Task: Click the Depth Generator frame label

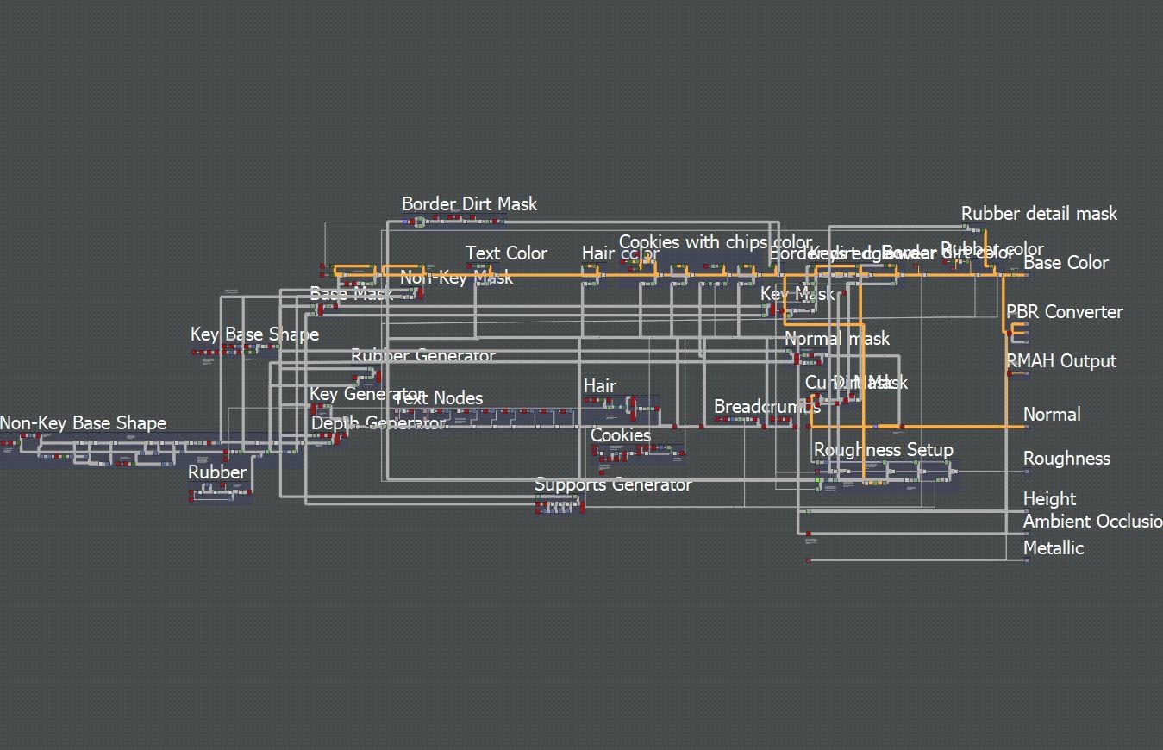Action: click(378, 423)
